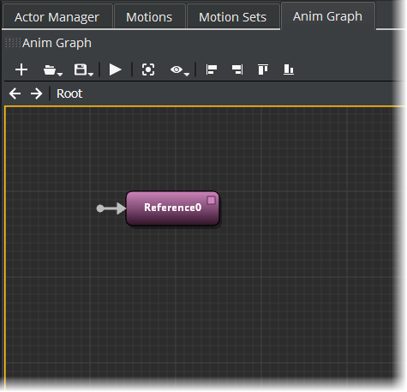Select the Reference0 node
The height and width of the screenshot is (392, 407).
pyautogui.click(x=172, y=208)
